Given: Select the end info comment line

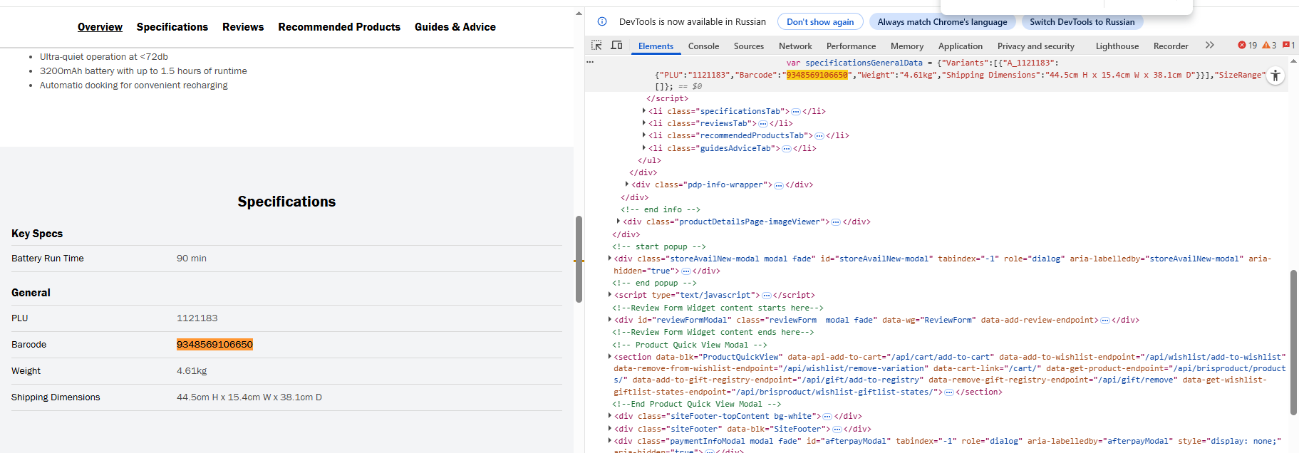Looking at the screenshot, I should pyautogui.click(x=661, y=209).
